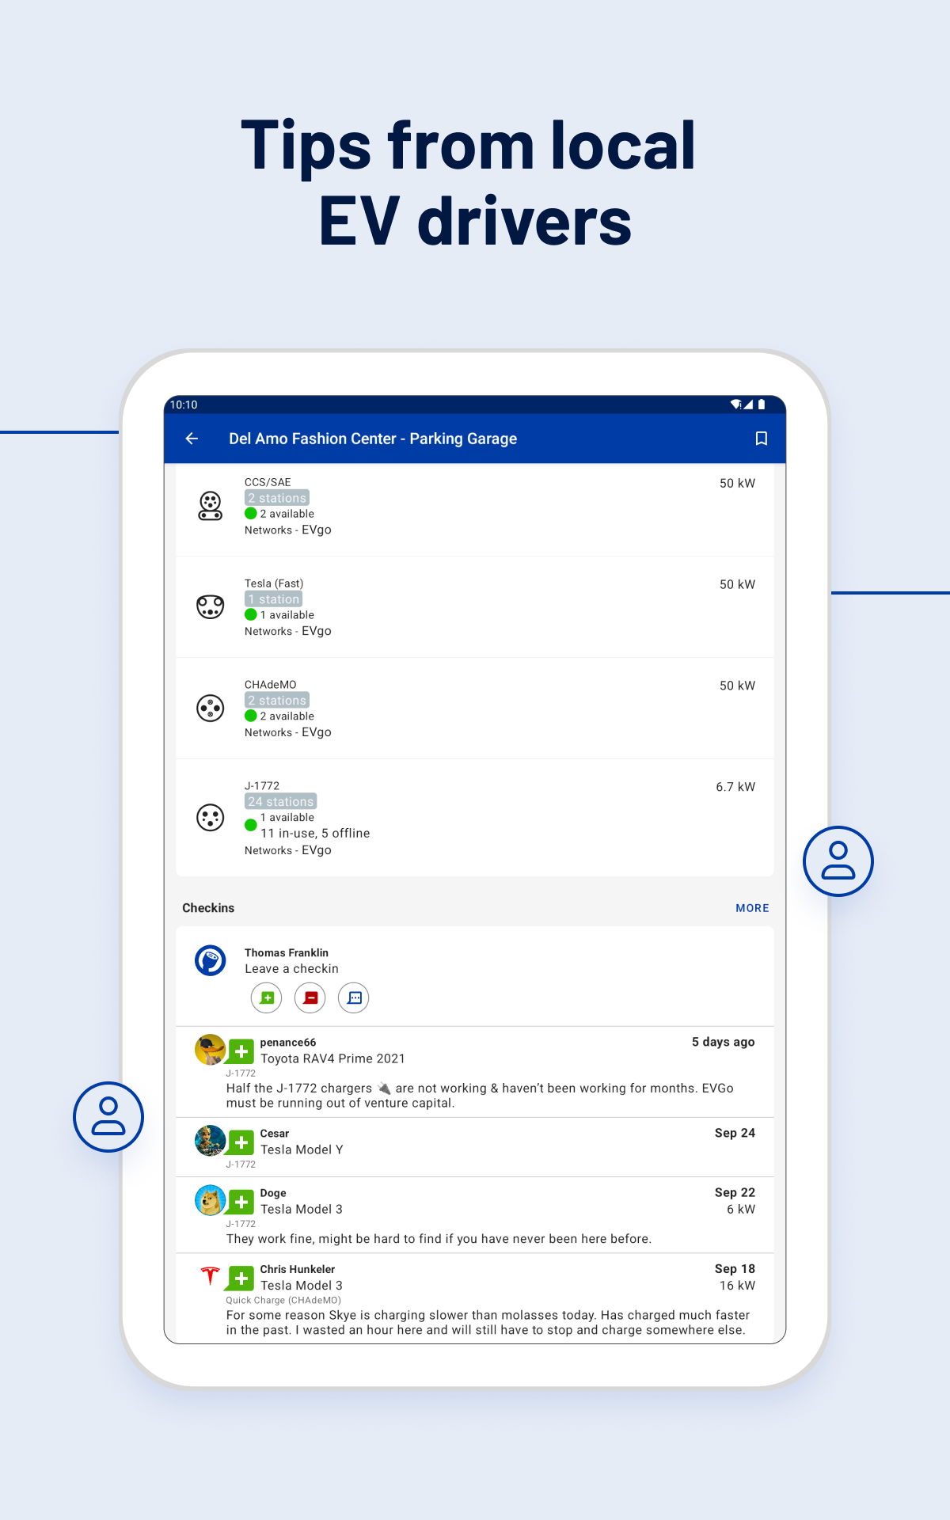Open the Tesla logo avatar of Chris
950x1520 pixels.
point(210,1275)
